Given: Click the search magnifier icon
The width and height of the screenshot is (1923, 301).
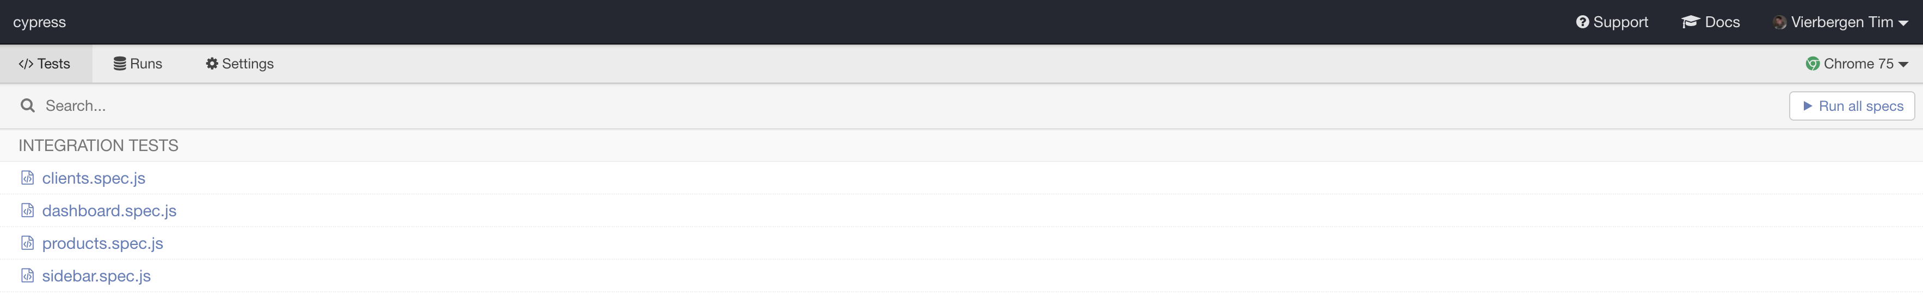Looking at the screenshot, I should 28,106.
